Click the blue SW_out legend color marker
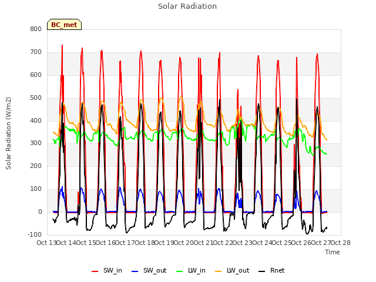The height and width of the screenshot is (282, 376). (135, 271)
